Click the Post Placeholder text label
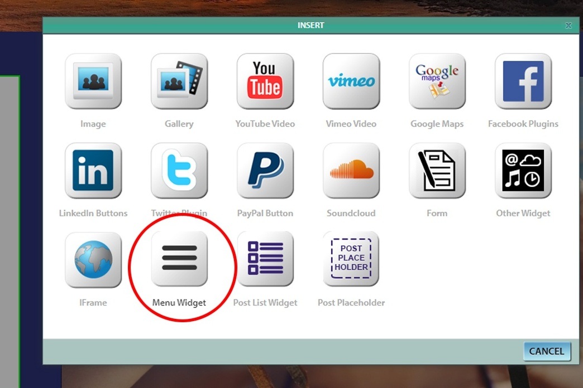The height and width of the screenshot is (388, 583). click(x=351, y=303)
